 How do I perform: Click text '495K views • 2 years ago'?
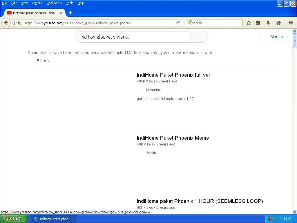pos(157,81)
